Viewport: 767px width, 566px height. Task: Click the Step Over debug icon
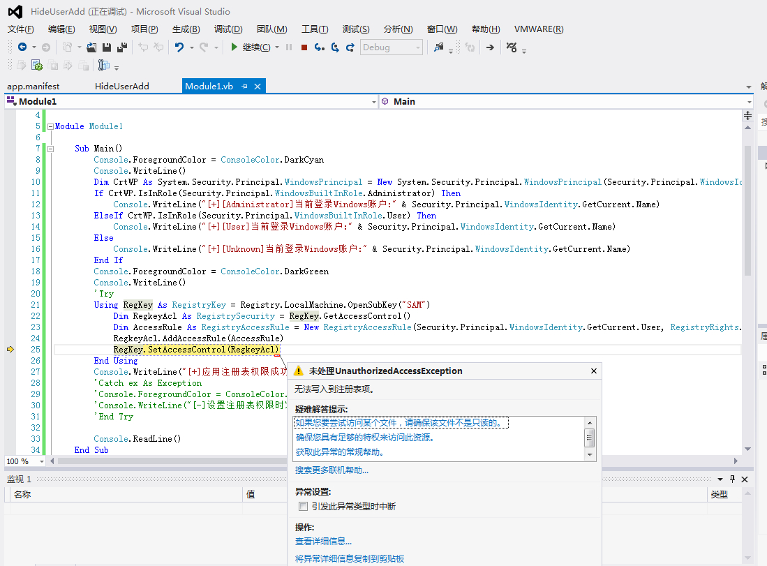(x=334, y=47)
